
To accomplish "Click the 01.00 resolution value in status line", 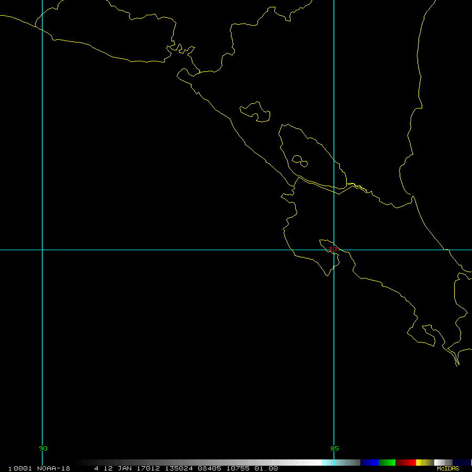I will (266, 468).
